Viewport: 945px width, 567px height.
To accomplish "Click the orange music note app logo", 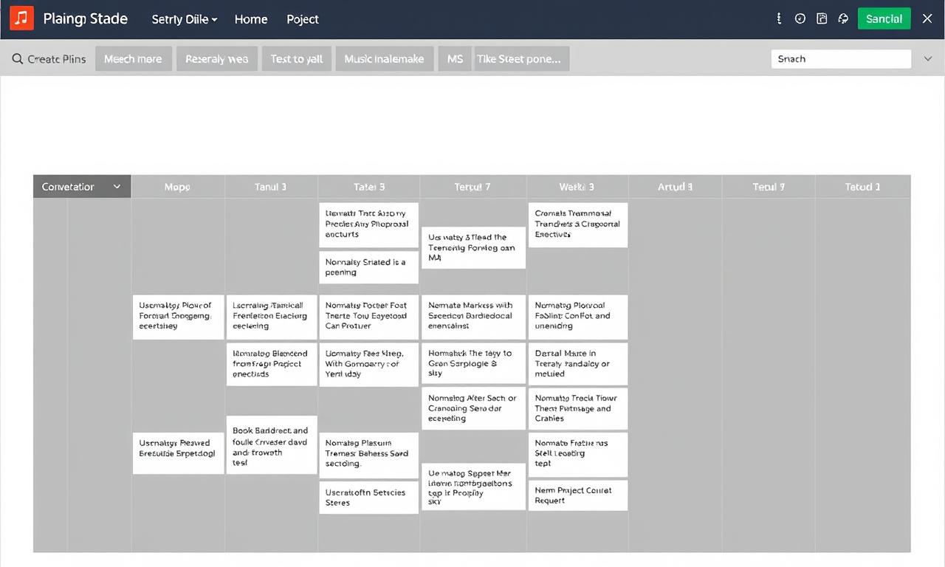I will click(x=21, y=18).
